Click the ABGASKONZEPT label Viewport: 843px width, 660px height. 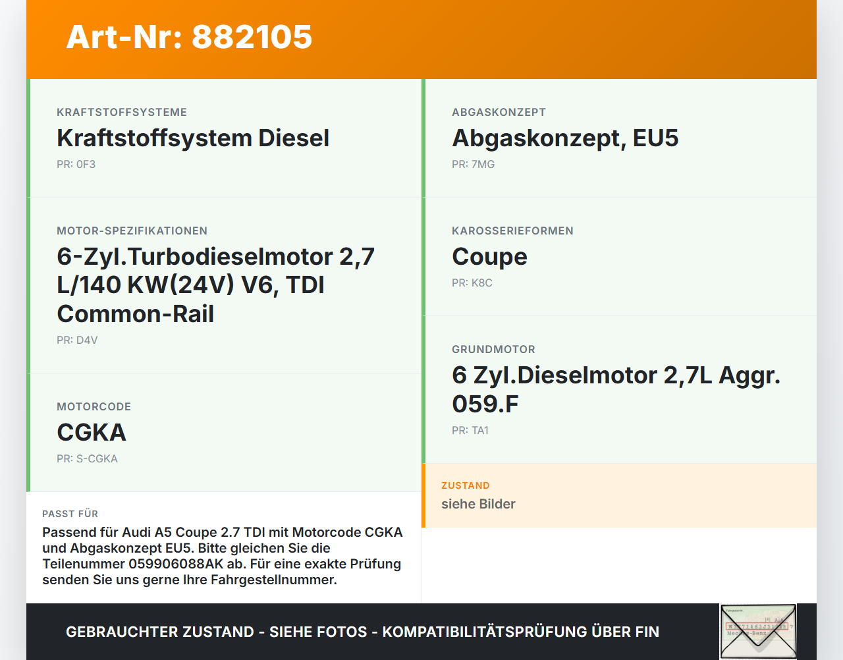click(499, 113)
